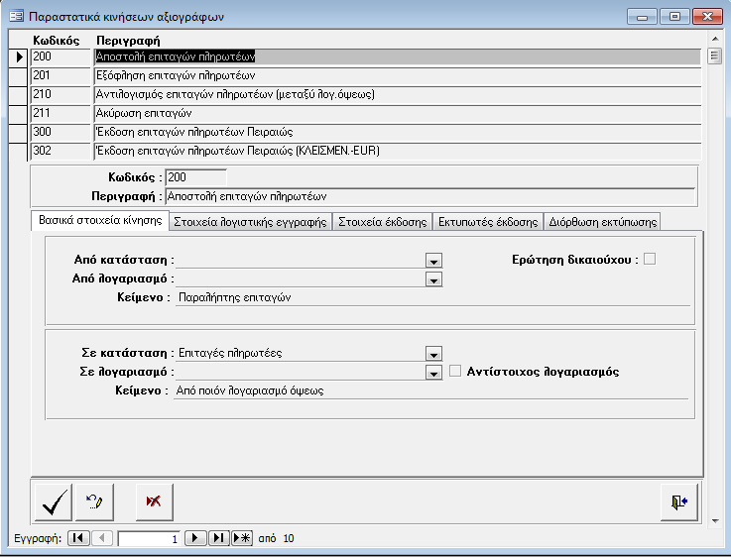Expand the Από κατάσταση dropdown
Screen dimensions: 731x557
click(x=432, y=260)
